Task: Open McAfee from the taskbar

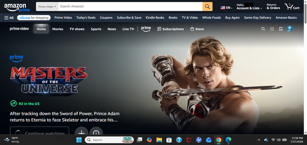Action: [x=189, y=140]
